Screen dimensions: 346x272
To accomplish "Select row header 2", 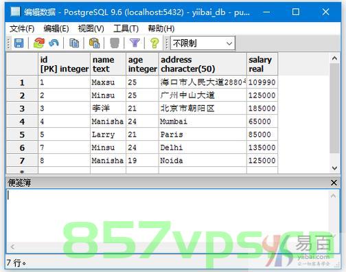I will point(22,95).
